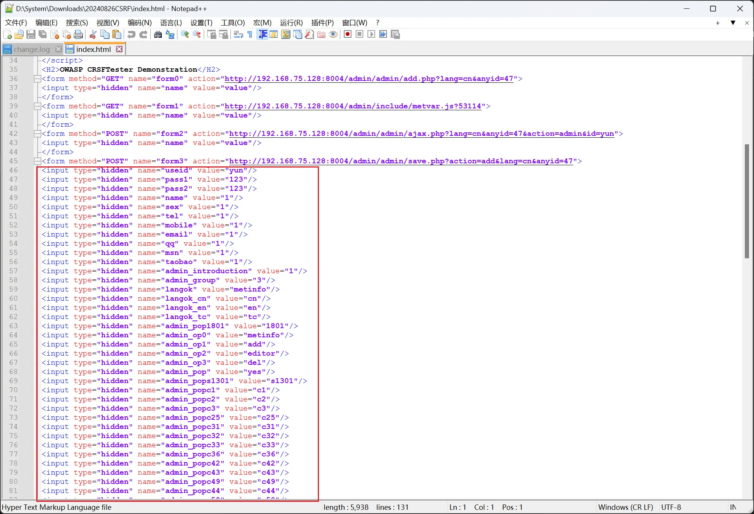Viewport: 754px width, 514px height.
Task: Open the 宏(M) menu
Action: (262, 23)
